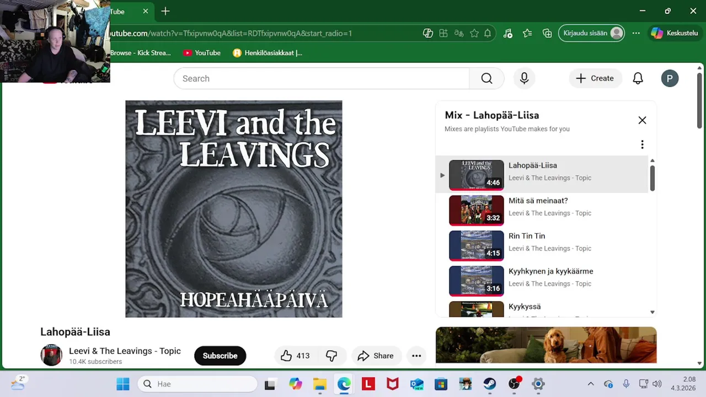Show hidden system tray icons

pyautogui.click(x=591, y=384)
